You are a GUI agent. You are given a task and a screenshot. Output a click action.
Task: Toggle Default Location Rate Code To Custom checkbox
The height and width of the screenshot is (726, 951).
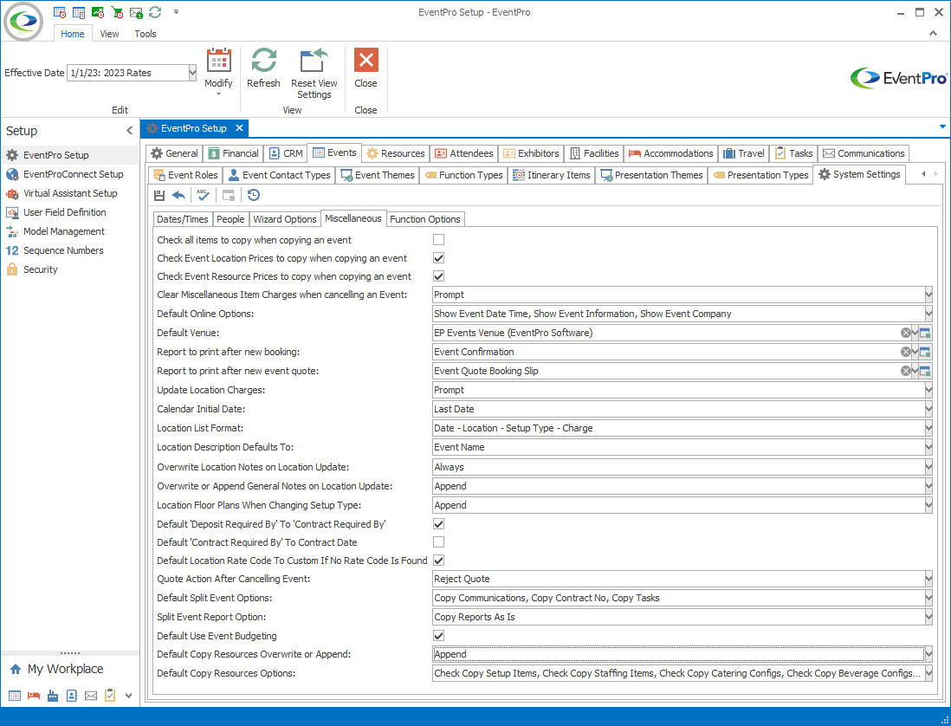tap(438, 560)
